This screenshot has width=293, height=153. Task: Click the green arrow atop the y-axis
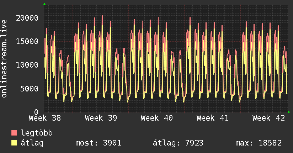click(44, 4)
